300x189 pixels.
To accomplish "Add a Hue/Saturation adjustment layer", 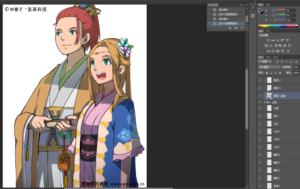I will 266,46.
